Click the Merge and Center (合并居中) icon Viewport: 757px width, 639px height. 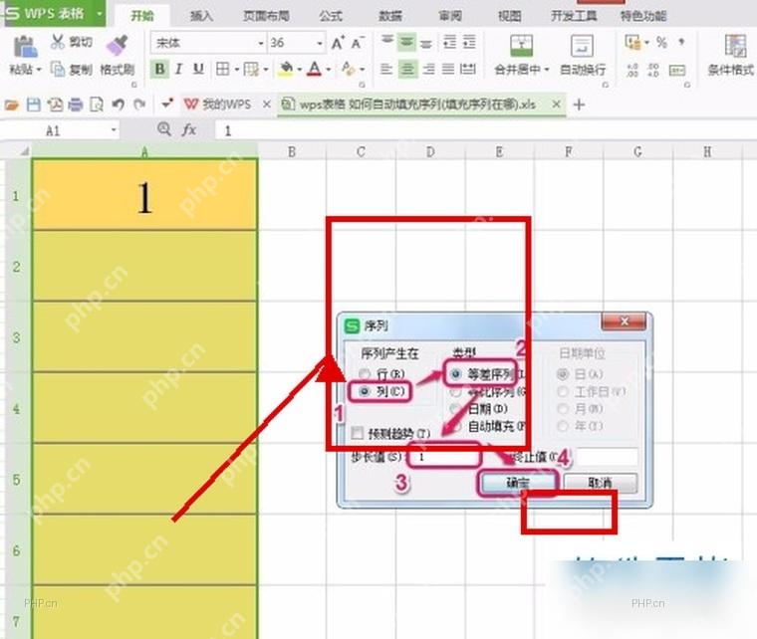tap(521, 46)
